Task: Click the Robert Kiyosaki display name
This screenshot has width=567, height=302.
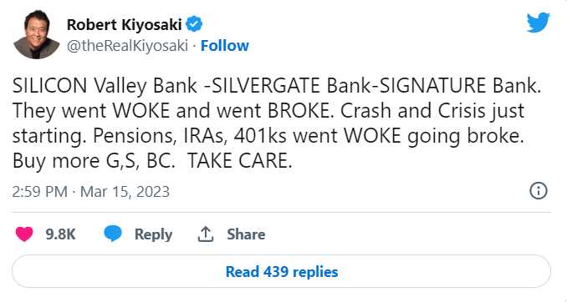Action: coord(124,24)
